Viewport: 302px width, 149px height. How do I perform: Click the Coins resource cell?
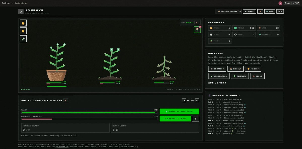(220, 28)
